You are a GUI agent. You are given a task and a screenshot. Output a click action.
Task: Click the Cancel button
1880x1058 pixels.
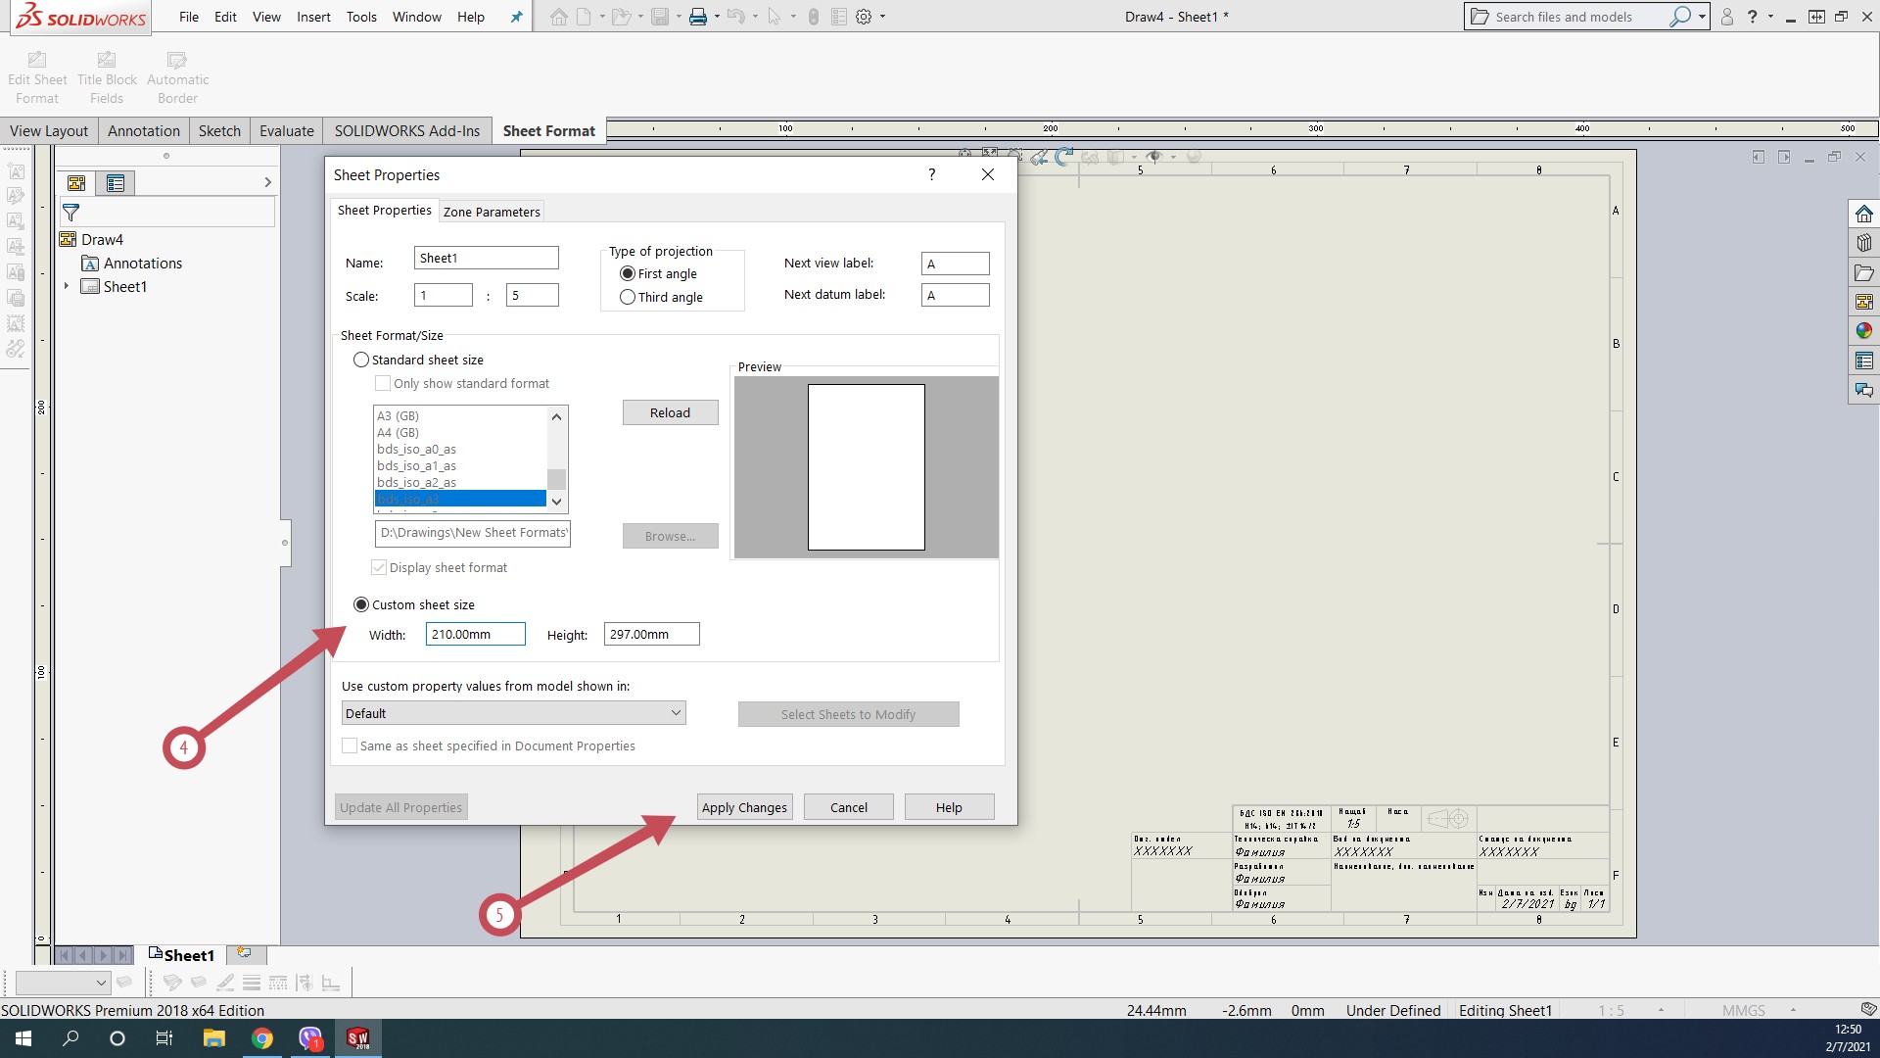849,807
